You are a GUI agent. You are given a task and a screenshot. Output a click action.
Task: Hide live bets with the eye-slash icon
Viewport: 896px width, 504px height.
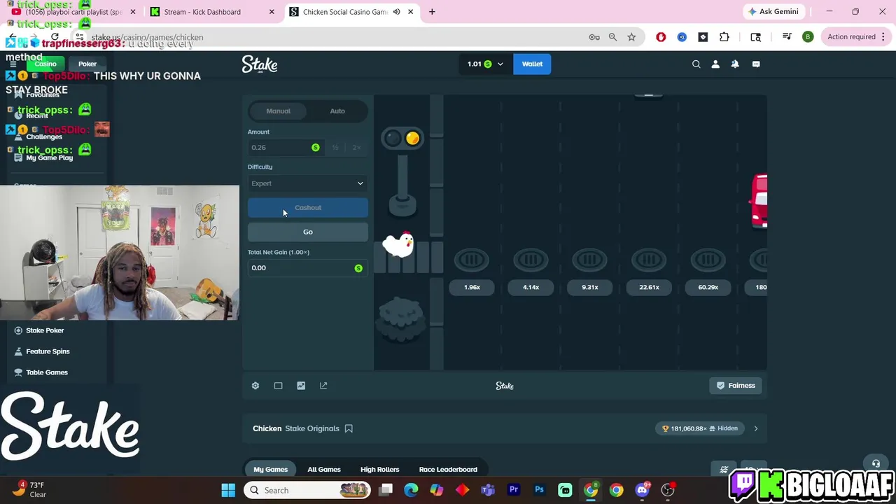point(724,470)
